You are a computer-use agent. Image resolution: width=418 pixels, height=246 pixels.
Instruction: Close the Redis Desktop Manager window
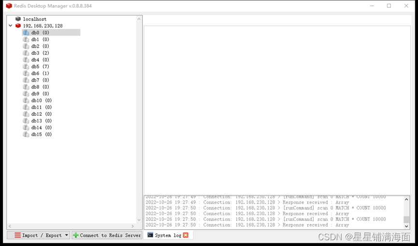[406, 6]
